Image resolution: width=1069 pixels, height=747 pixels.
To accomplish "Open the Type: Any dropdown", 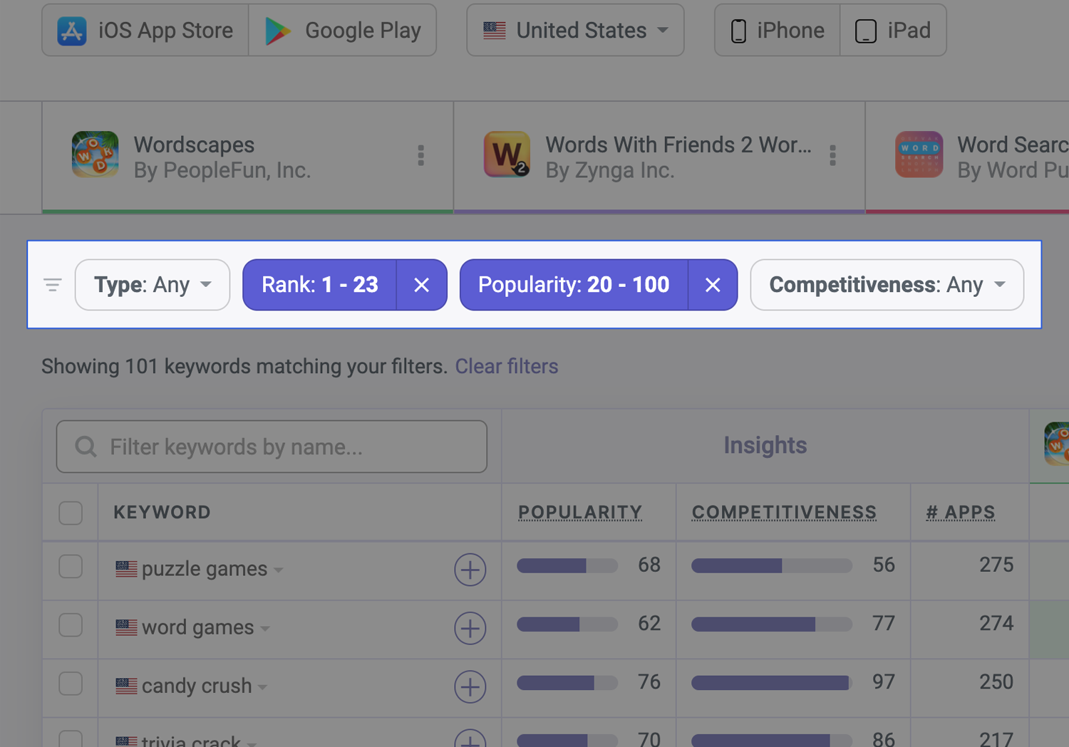I will click(x=153, y=285).
